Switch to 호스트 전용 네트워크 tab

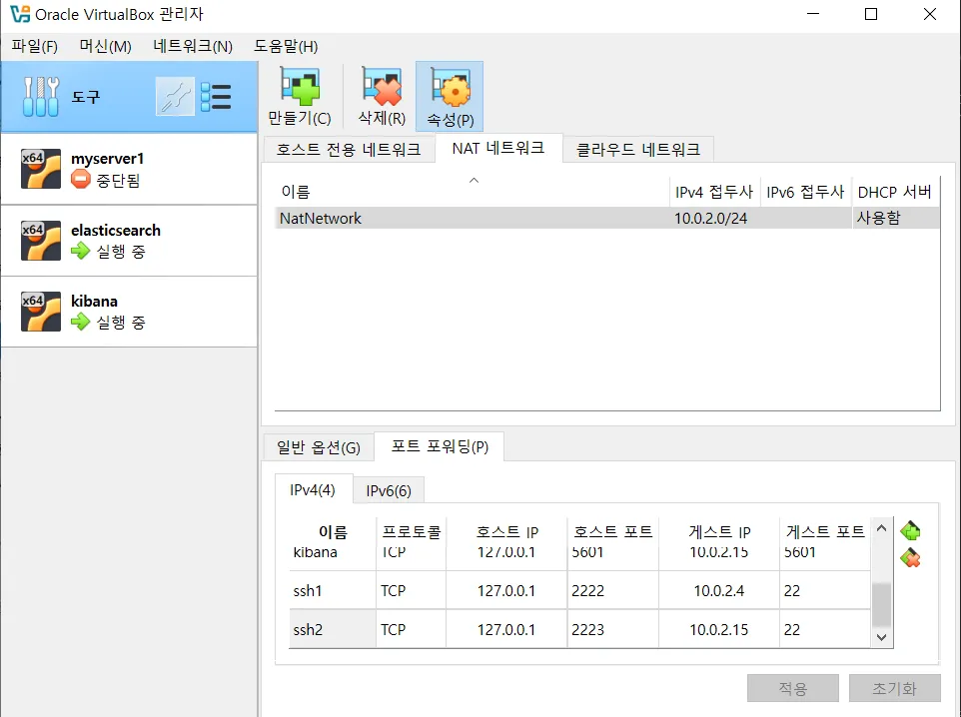point(348,149)
